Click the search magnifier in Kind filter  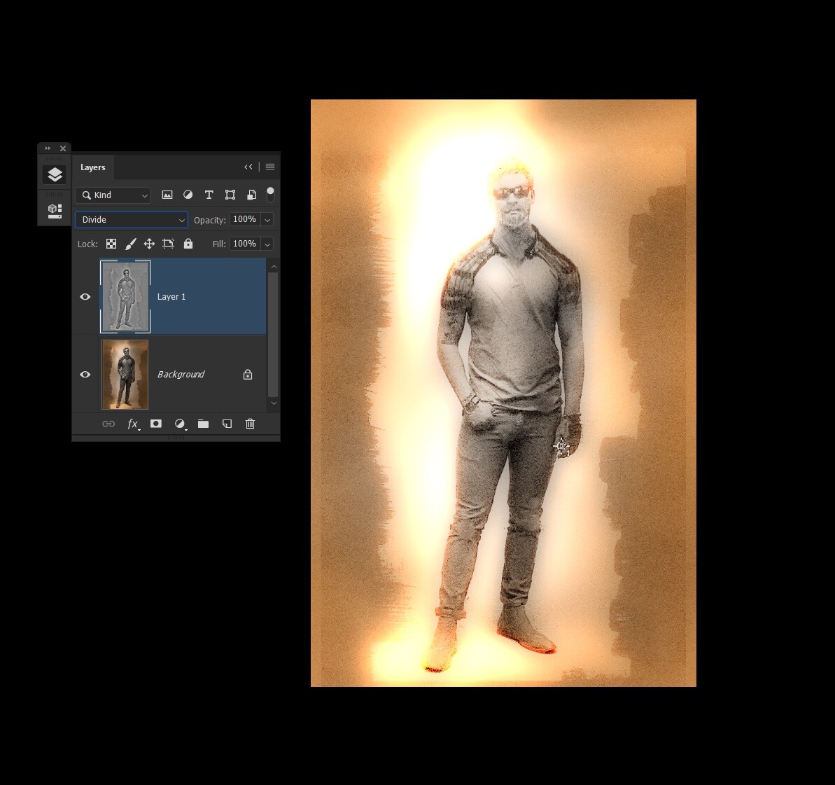click(86, 195)
